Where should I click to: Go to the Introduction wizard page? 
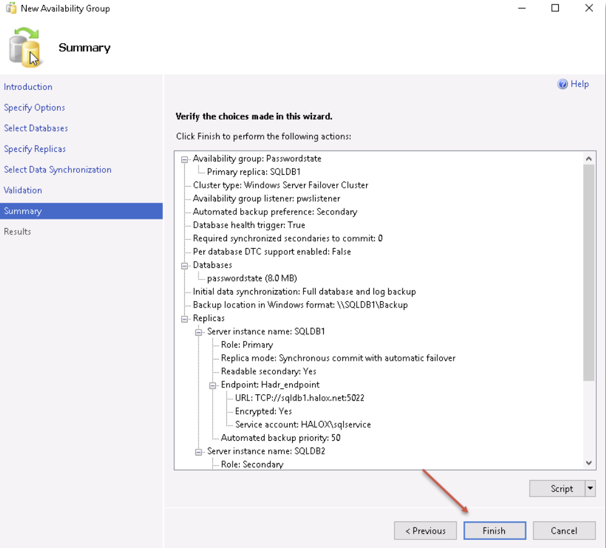point(28,87)
